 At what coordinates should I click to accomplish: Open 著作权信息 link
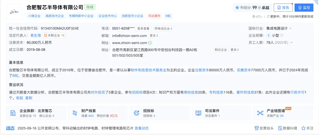click(245, 92)
